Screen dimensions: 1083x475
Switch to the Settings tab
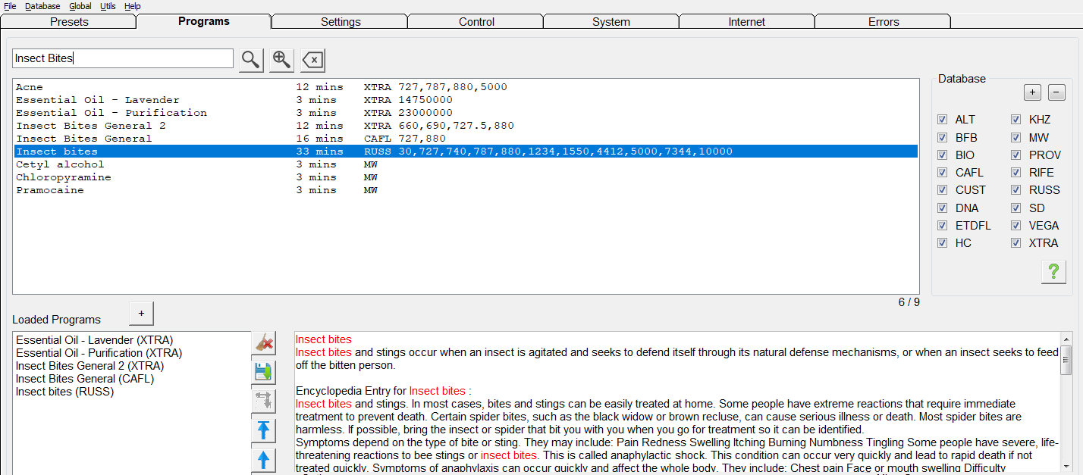[340, 21]
